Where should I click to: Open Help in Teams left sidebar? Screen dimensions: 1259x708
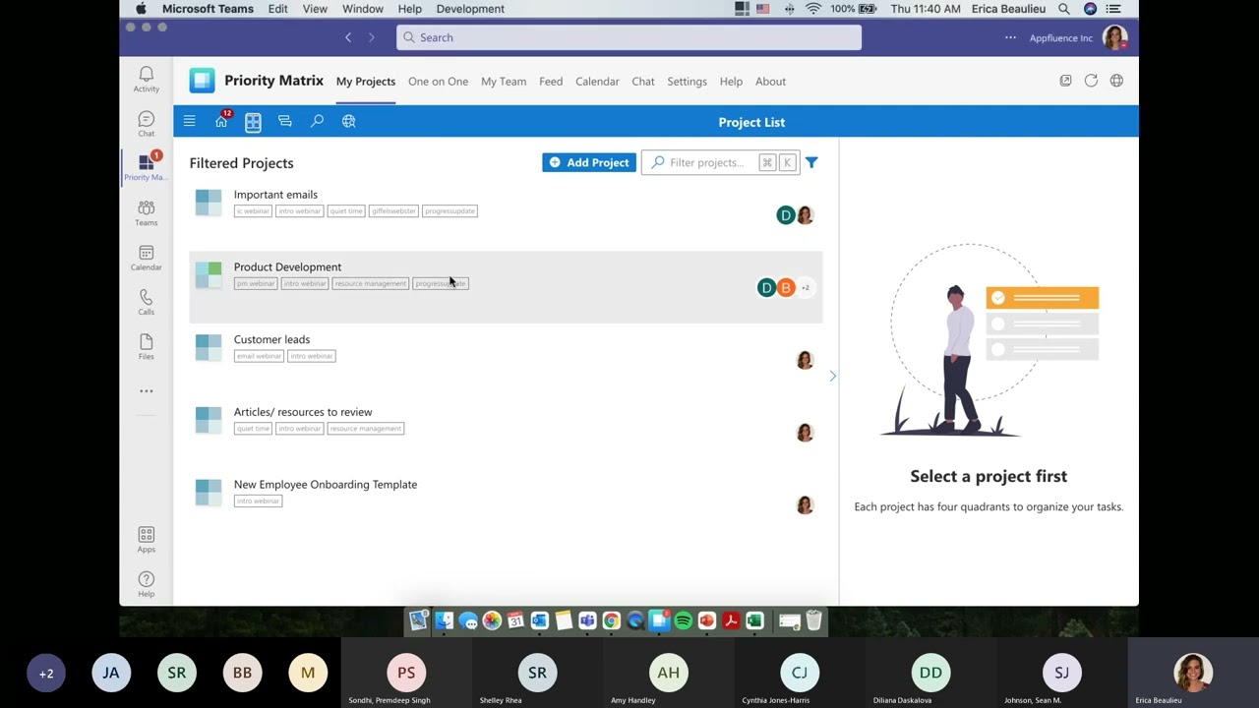click(x=146, y=584)
